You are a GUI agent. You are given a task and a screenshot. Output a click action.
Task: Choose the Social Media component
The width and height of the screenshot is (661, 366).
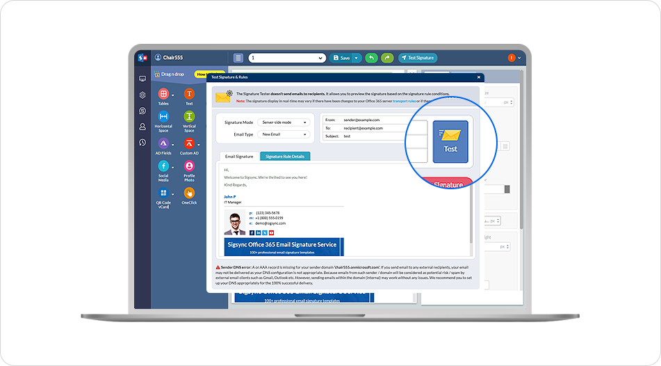pyautogui.click(x=163, y=166)
